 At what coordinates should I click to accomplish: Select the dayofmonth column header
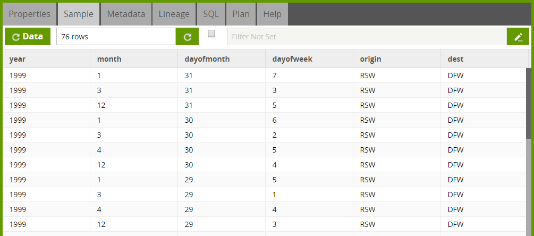coord(222,59)
